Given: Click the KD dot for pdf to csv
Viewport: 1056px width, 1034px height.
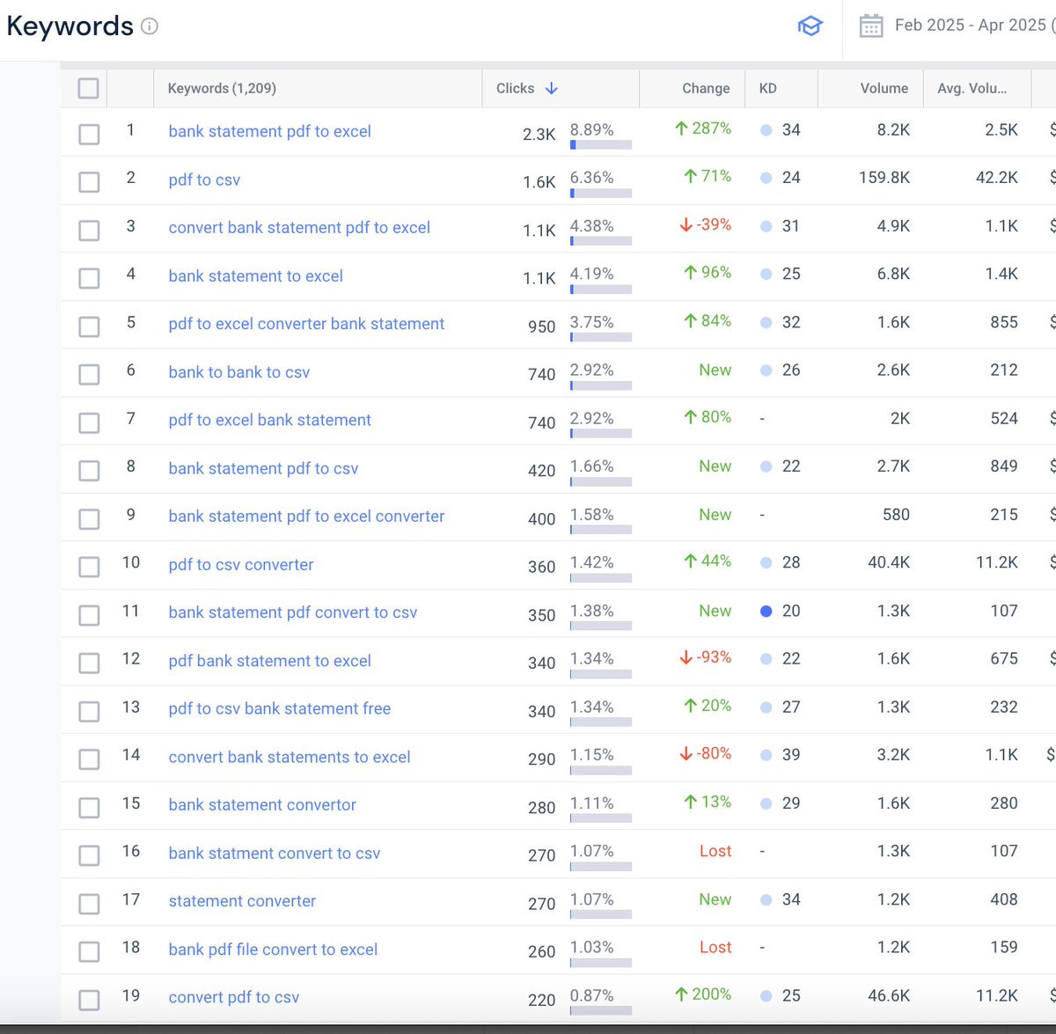Looking at the screenshot, I should (766, 178).
